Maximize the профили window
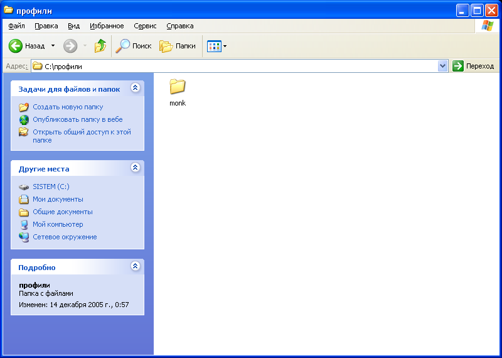The image size is (502, 358). pos(477,11)
